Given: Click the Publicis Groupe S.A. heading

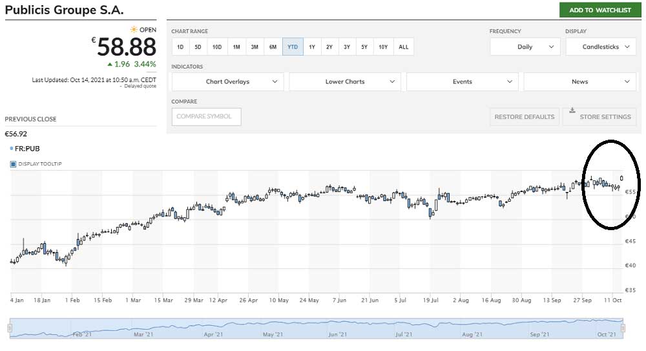Looking at the screenshot, I should point(64,10).
